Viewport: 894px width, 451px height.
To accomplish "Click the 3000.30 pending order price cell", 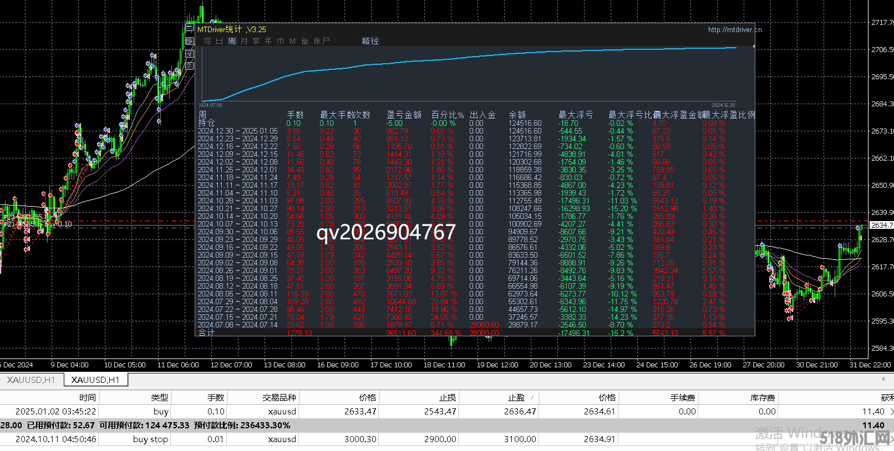I will (360, 439).
